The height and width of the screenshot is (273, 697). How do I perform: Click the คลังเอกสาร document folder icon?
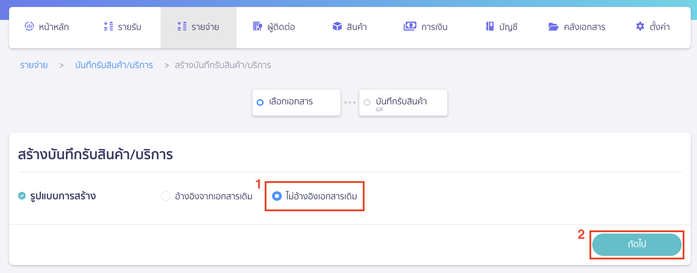click(553, 26)
